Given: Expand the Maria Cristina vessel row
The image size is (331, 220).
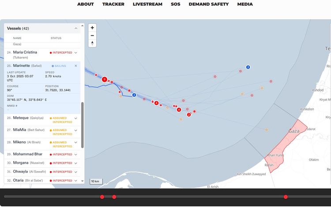Looking at the screenshot, I should 75,52.
